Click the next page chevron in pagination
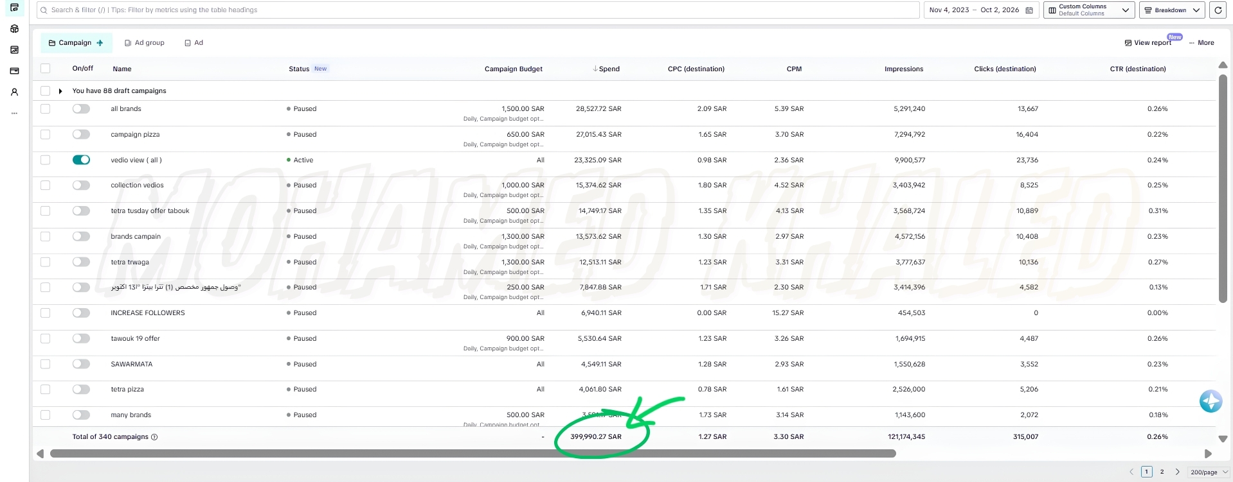Viewport: 1233px width, 482px height. (x=1177, y=472)
